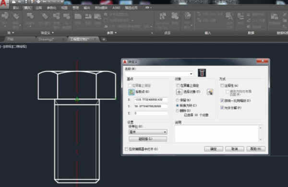288x187 pixels.
Task: Select the 删除(D) radio button
Action: pyautogui.click(x=178, y=111)
